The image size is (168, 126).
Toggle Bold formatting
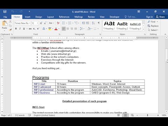pyautogui.click(x=16, y=29)
